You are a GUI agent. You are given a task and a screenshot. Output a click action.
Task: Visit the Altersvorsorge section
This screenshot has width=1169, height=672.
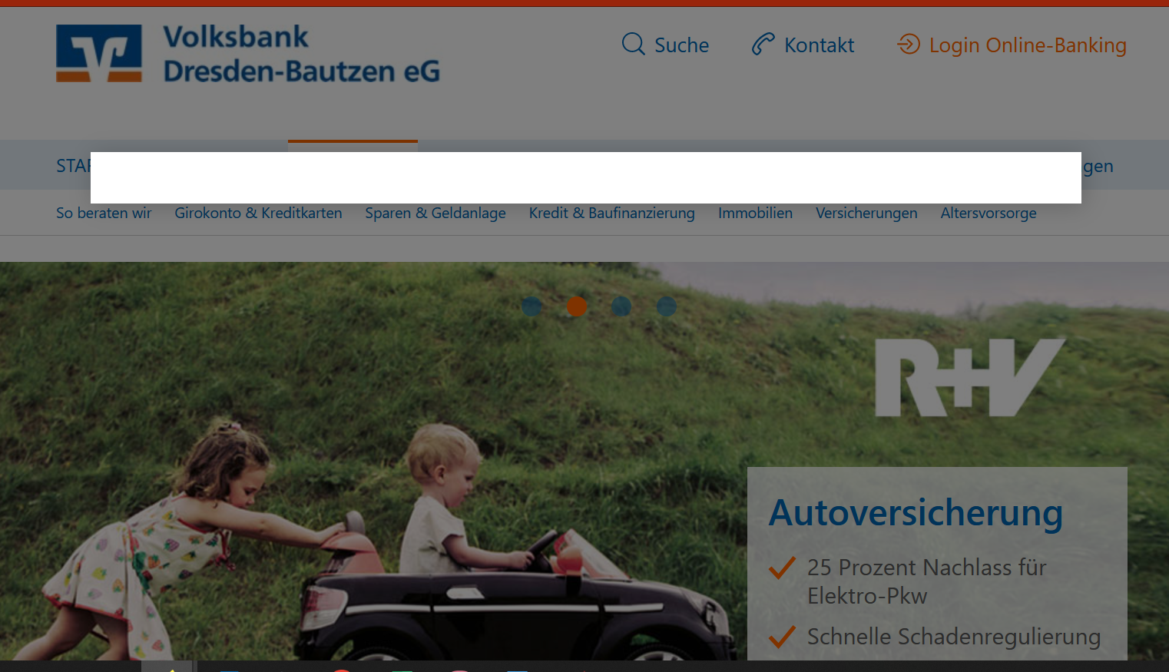(x=989, y=213)
